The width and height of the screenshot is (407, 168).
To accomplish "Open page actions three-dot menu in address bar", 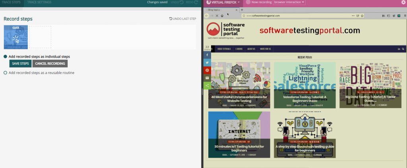I will 353,16.
